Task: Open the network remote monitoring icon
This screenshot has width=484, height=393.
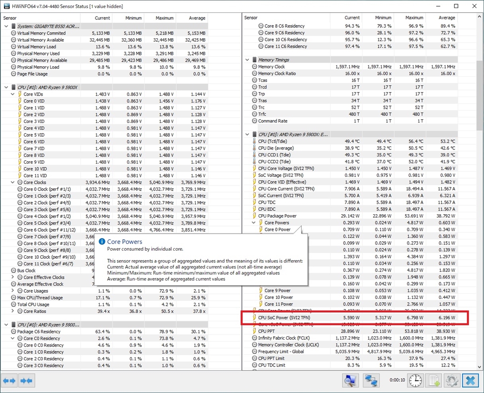Action: [x=371, y=380]
